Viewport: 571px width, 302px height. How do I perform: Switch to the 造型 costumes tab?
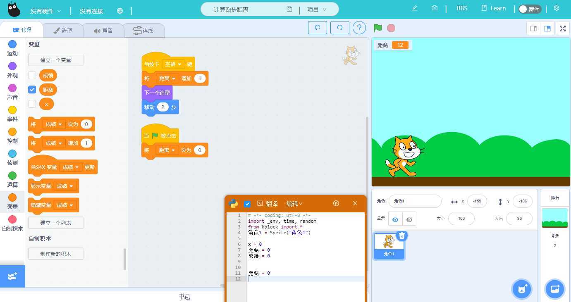point(63,31)
